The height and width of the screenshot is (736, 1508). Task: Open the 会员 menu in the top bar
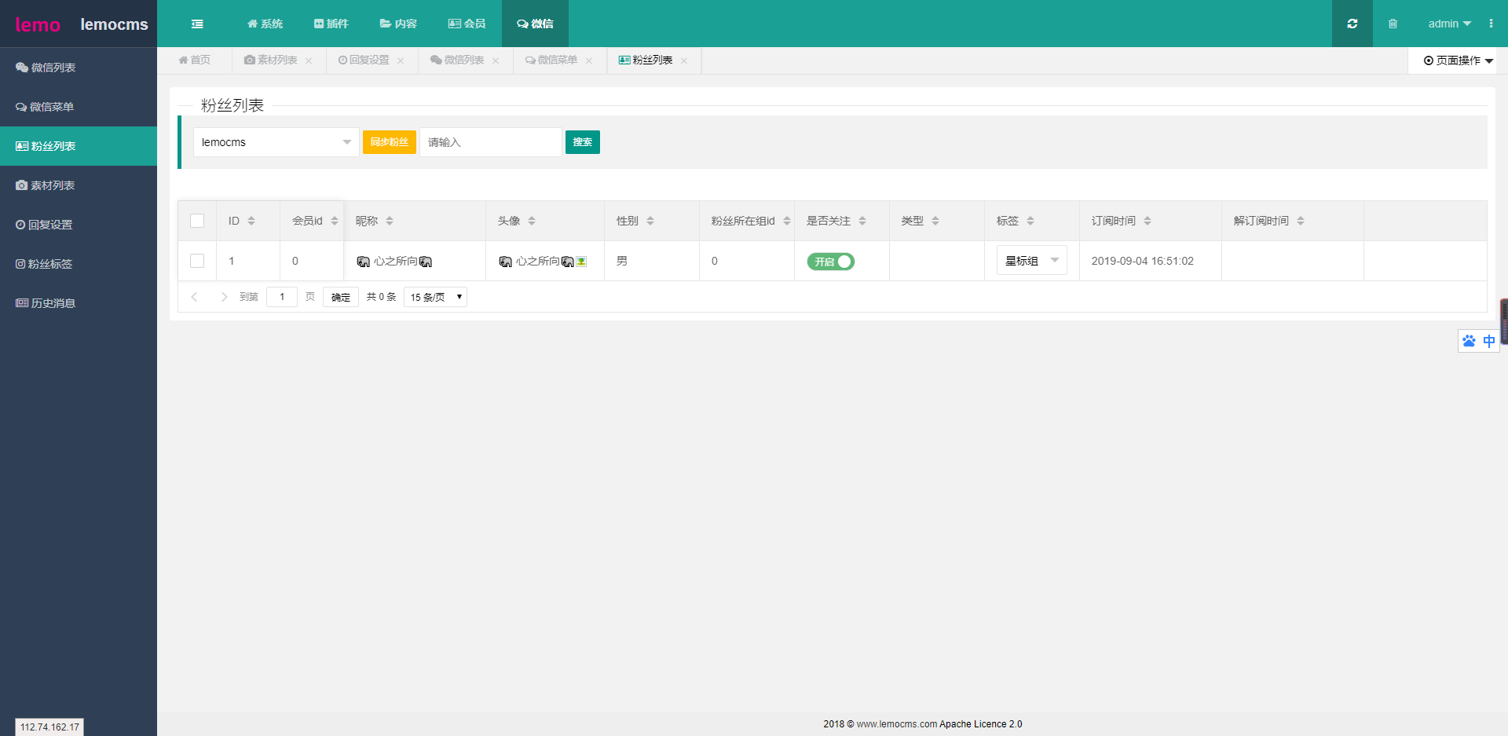point(467,24)
